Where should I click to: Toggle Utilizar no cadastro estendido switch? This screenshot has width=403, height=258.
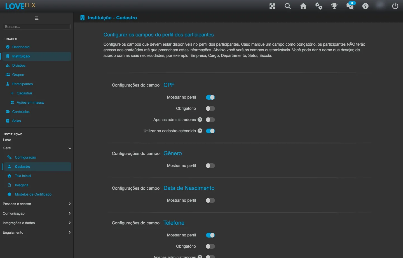pyautogui.click(x=210, y=131)
